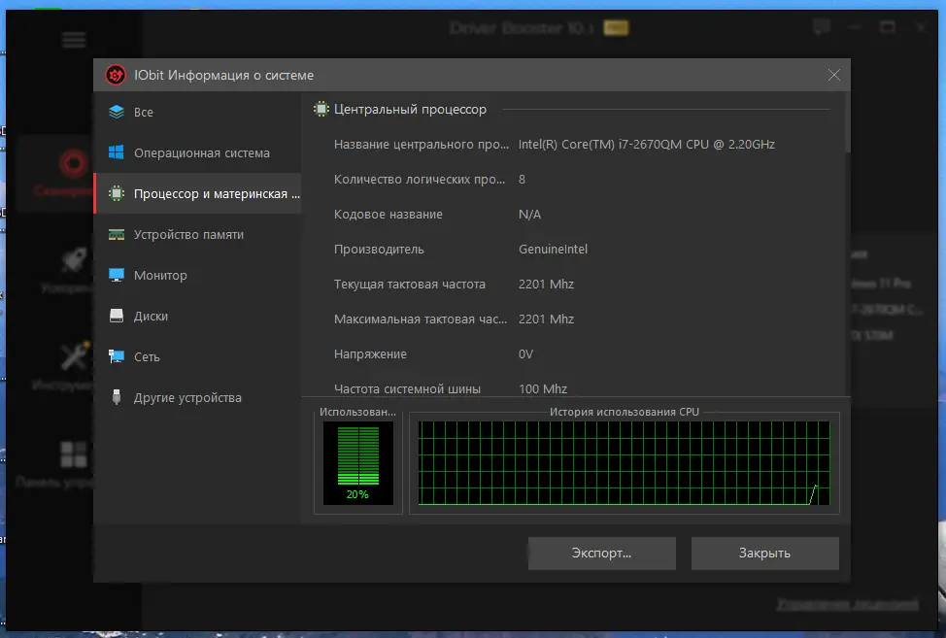946x638 pixels.
Task: Click the RAM module icon for Устройство памяти
Action: 117,235
